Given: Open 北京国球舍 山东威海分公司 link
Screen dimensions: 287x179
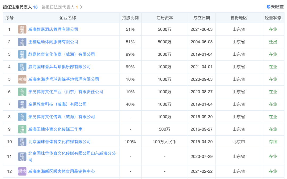Looking at the screenshot, I should click(72, 156).
